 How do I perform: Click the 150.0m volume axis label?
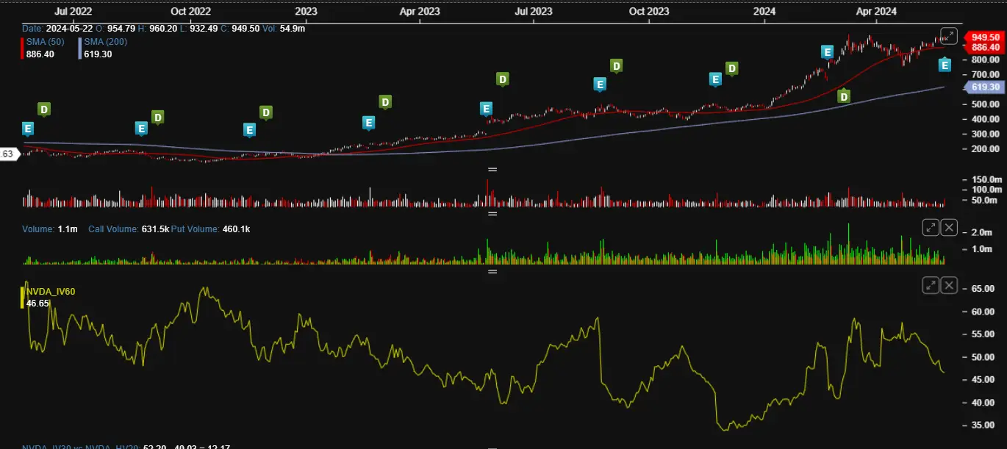(986, 179)
